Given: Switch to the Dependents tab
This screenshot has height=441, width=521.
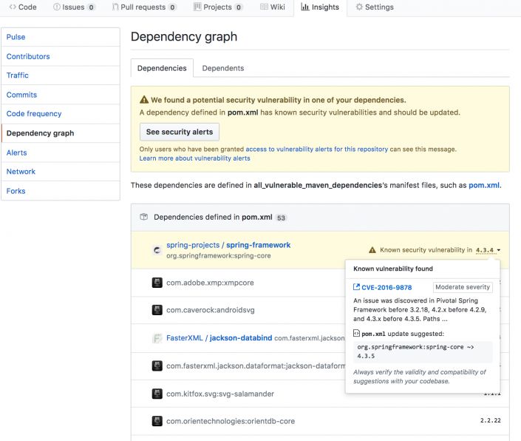Looking at the screenshot, I should point(222,68).
